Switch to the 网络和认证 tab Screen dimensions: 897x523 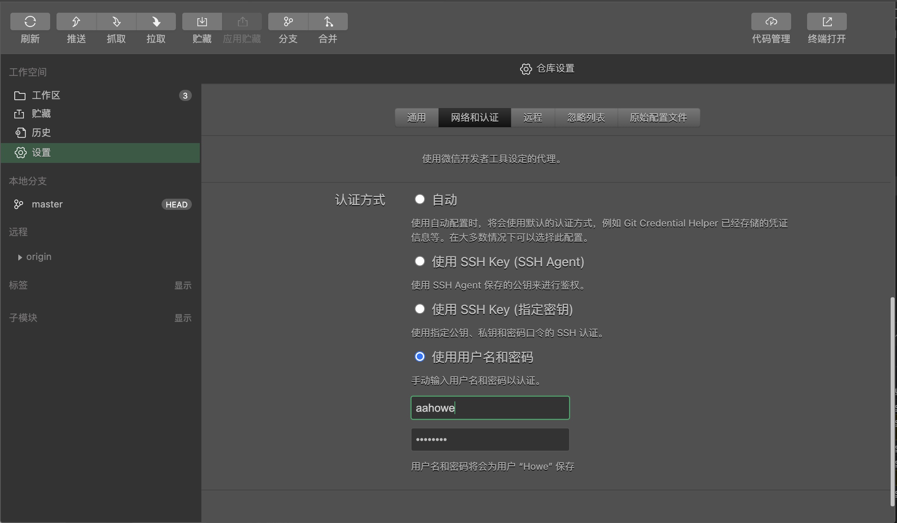pos(475,118)
